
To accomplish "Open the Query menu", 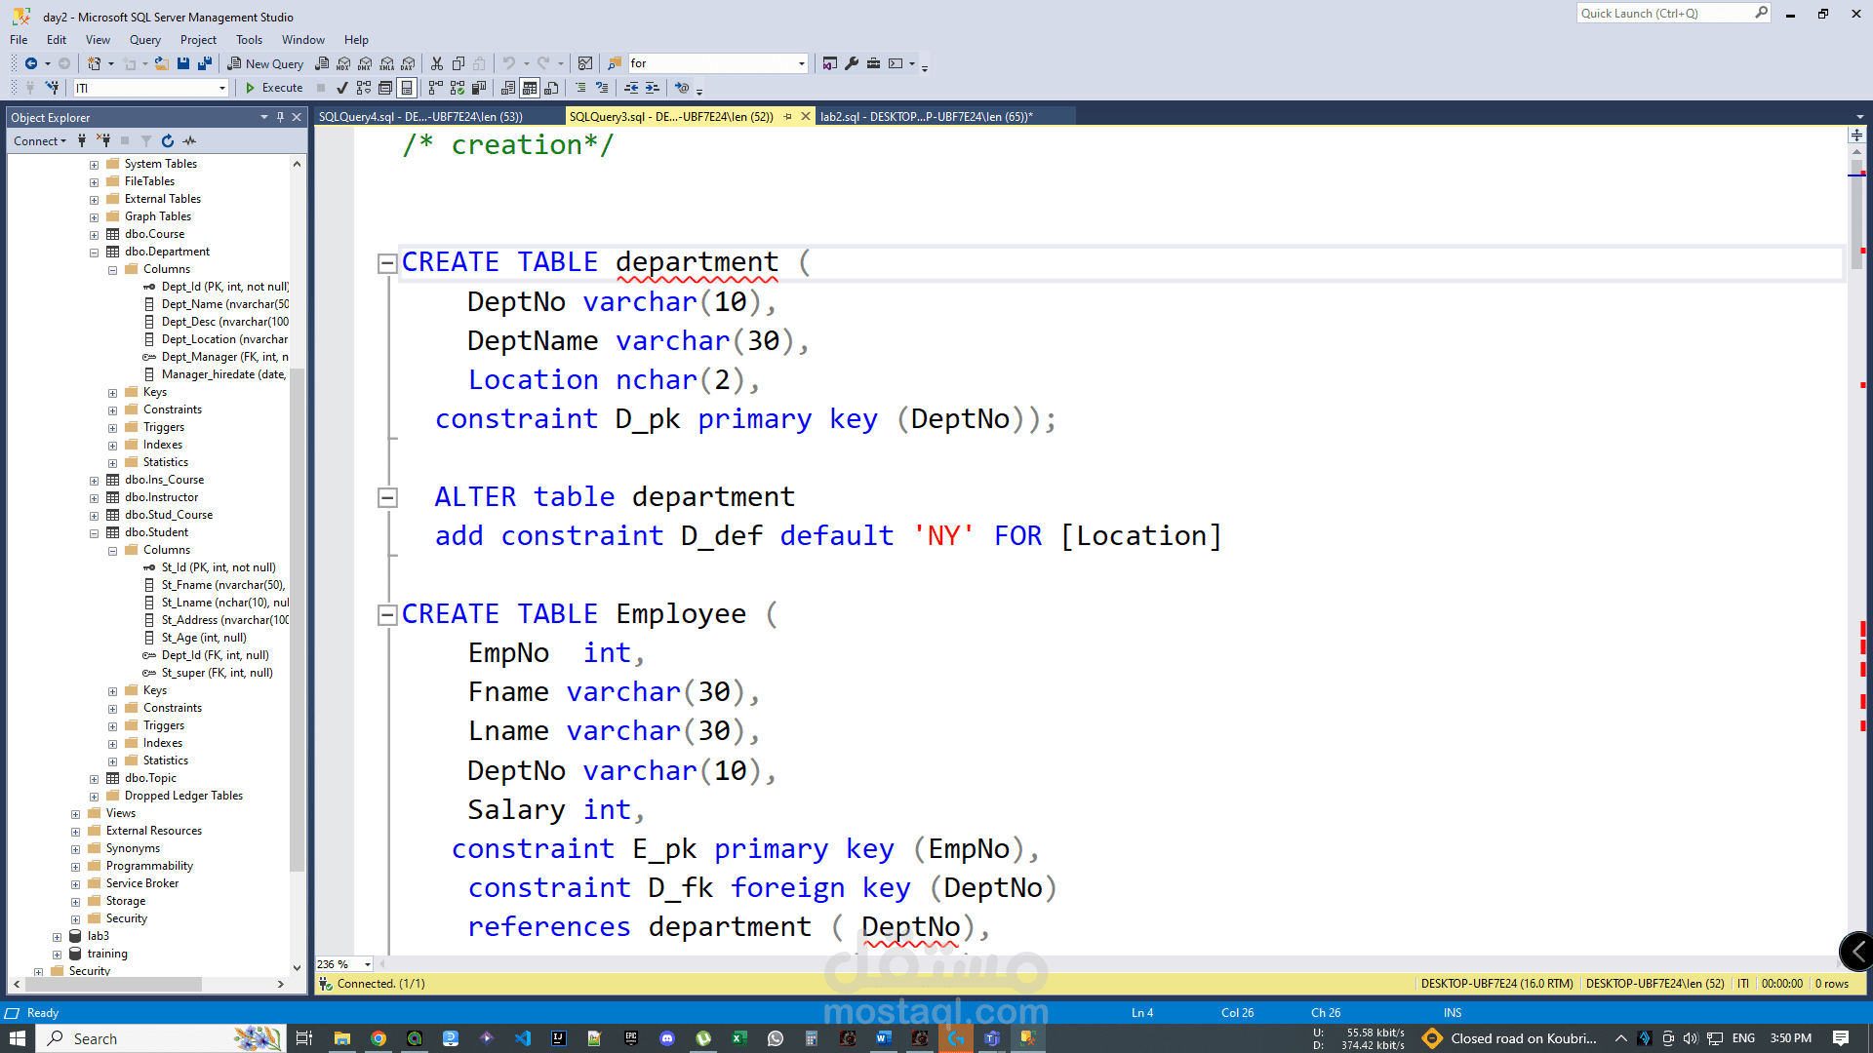I will coord(144,40).
